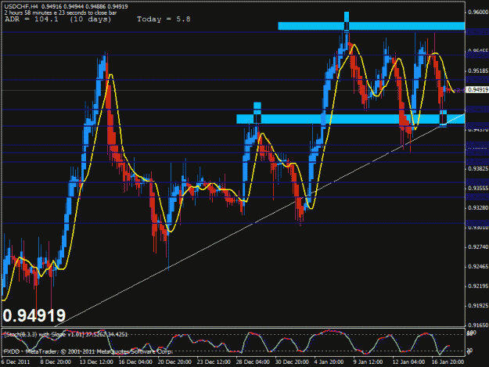
Task: Click the 13 Dec 12:00 time label
Action: click(96, 362)
